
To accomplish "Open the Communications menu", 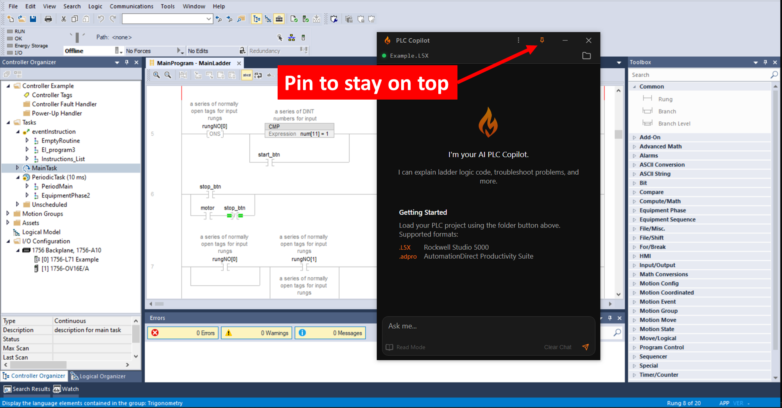I will tap(131, 6).
